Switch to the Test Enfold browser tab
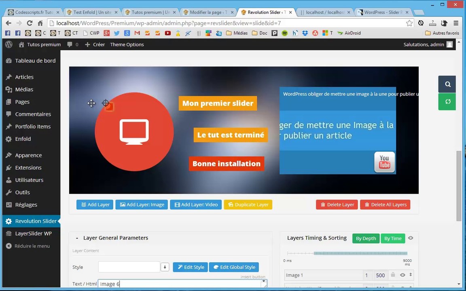Screen dimensions: 466x291 pos(92,12)
